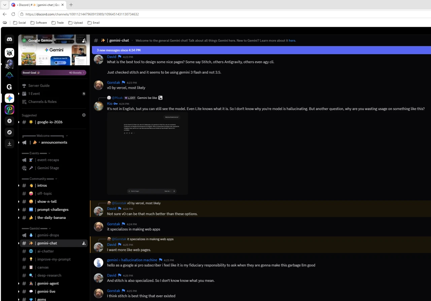Image resolution: width=431 pixels, height=301 pixels.
Task: Open the intros channel
Action: (x=54, y=185)
